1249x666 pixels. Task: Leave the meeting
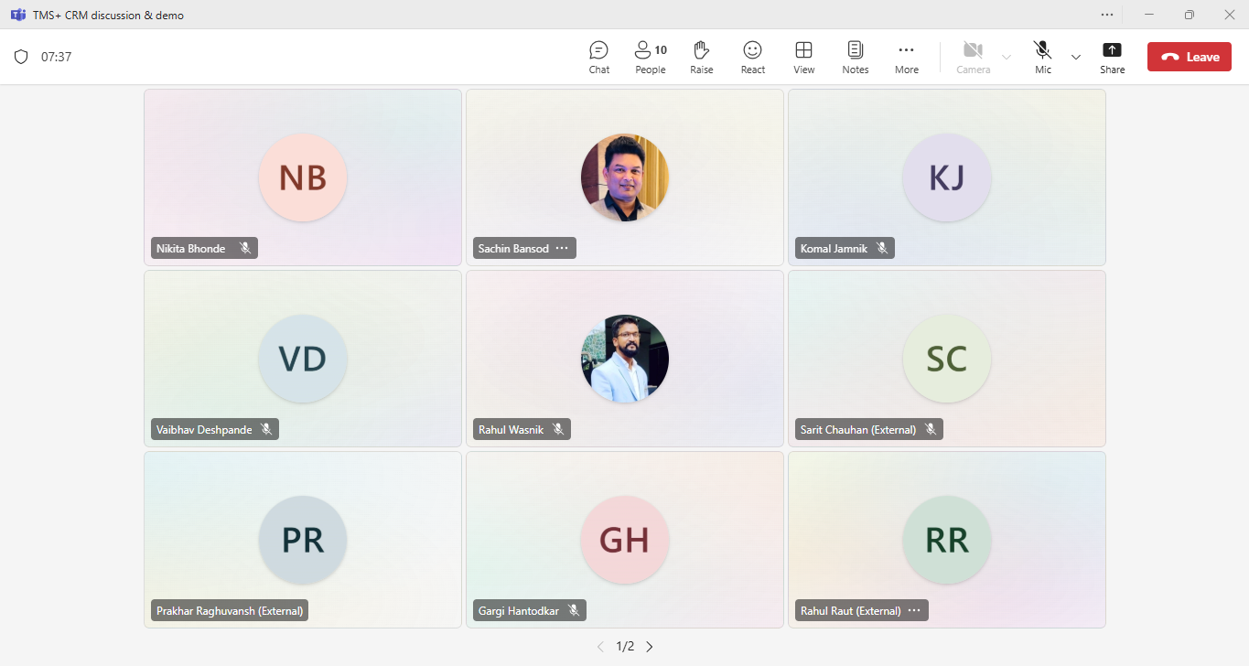tap(1189, 57)
